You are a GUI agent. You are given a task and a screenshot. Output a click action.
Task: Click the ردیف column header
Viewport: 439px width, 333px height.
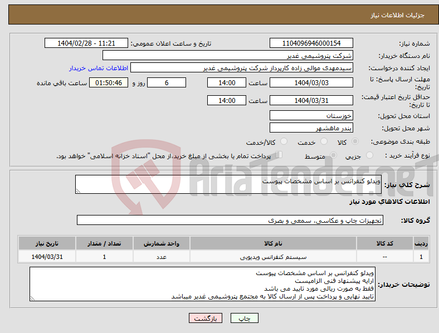coord(421,243)
